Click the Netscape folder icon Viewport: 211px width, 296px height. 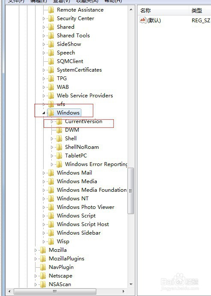43,276
